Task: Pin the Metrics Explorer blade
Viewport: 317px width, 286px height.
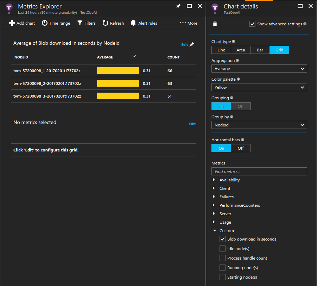Action: (x=178, y=6)
